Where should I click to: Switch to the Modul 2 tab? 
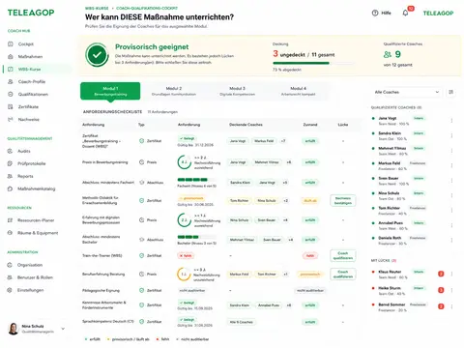(x=174, y=91)
